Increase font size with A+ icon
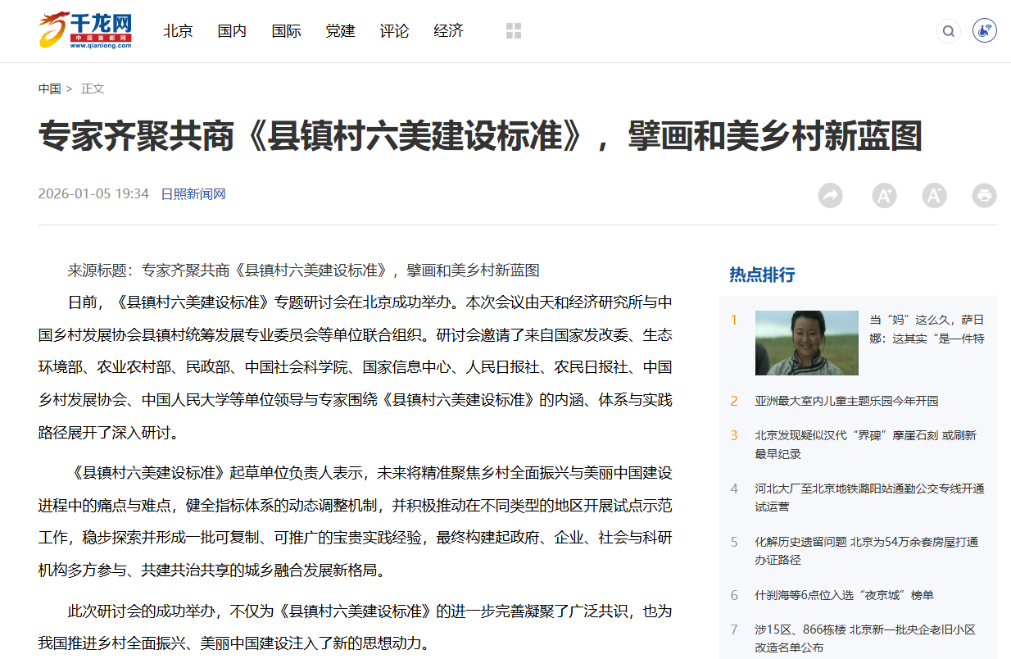This screenshot has height=659, width=1011. [884, 195]
